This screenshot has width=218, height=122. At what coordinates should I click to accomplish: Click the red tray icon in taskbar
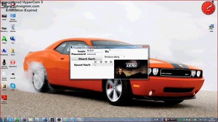coord(166,120)
